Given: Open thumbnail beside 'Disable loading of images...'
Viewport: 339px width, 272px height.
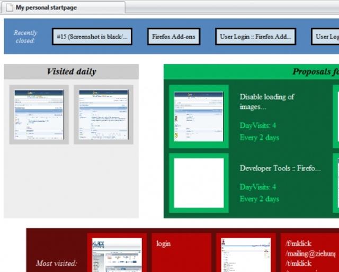Looking at the screenshot, I should (x=199, y=116).
